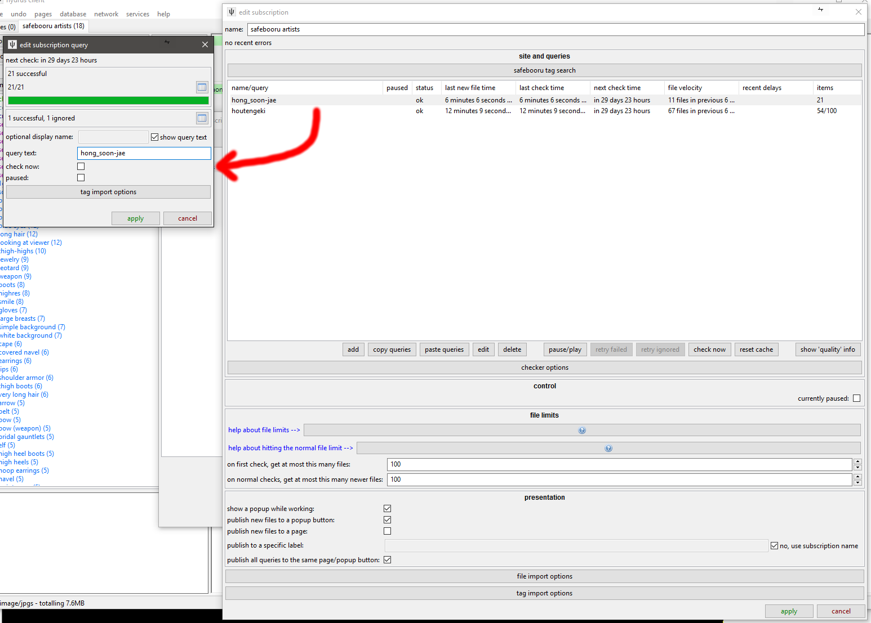Open 'tag import options' in edit subscription window
This screenshot has width=871, height=623.
545,593
